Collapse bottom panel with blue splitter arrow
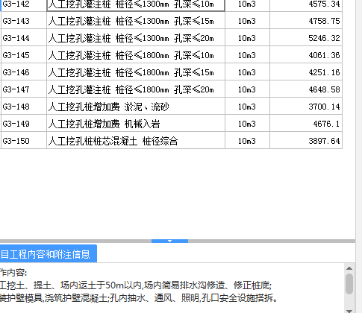The image size is (362, 313). (169, 241)
